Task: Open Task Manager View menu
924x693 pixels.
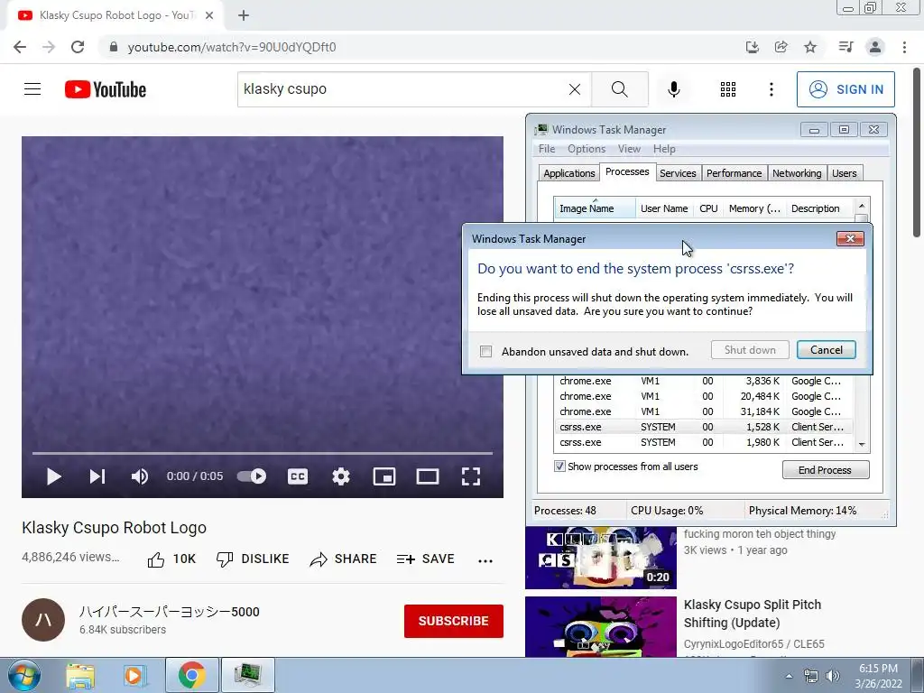Action: click(x=629, y=149)
